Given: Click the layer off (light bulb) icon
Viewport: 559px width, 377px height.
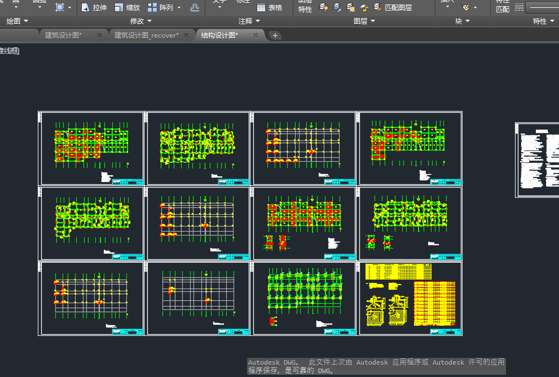Looking at the screenshot, I should [x=323, y=7].
